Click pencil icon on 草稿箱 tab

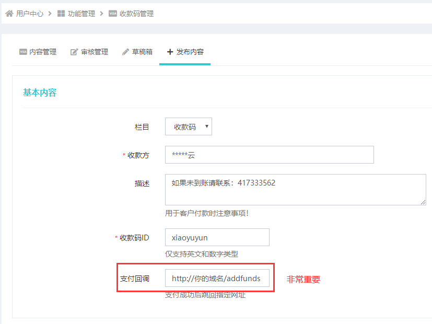coord(125,52)
